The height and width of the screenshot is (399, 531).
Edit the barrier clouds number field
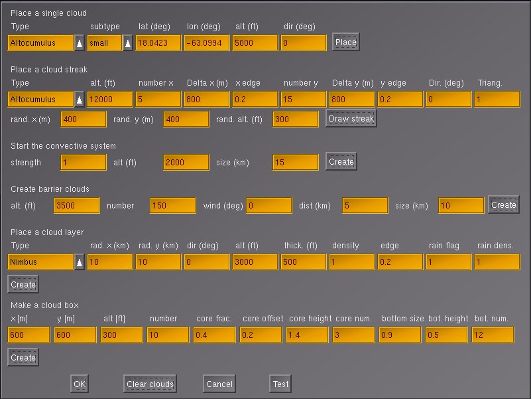pyautogui.click(x=173, y=205)
